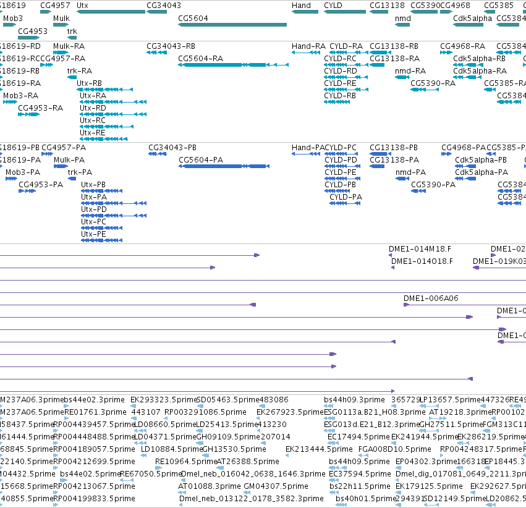Open the Mulk-PA protein label
Image resolution: width=526 pixels, height=508 pixels.
(69, 160)
